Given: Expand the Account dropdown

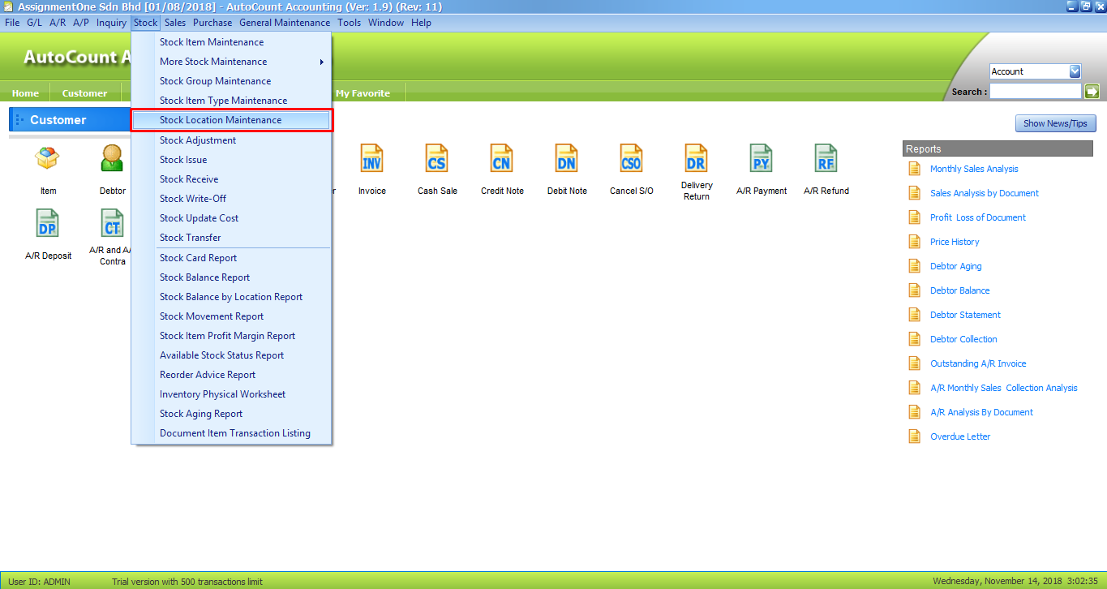Looking at the screenshot, I should tap(1075, 71).
